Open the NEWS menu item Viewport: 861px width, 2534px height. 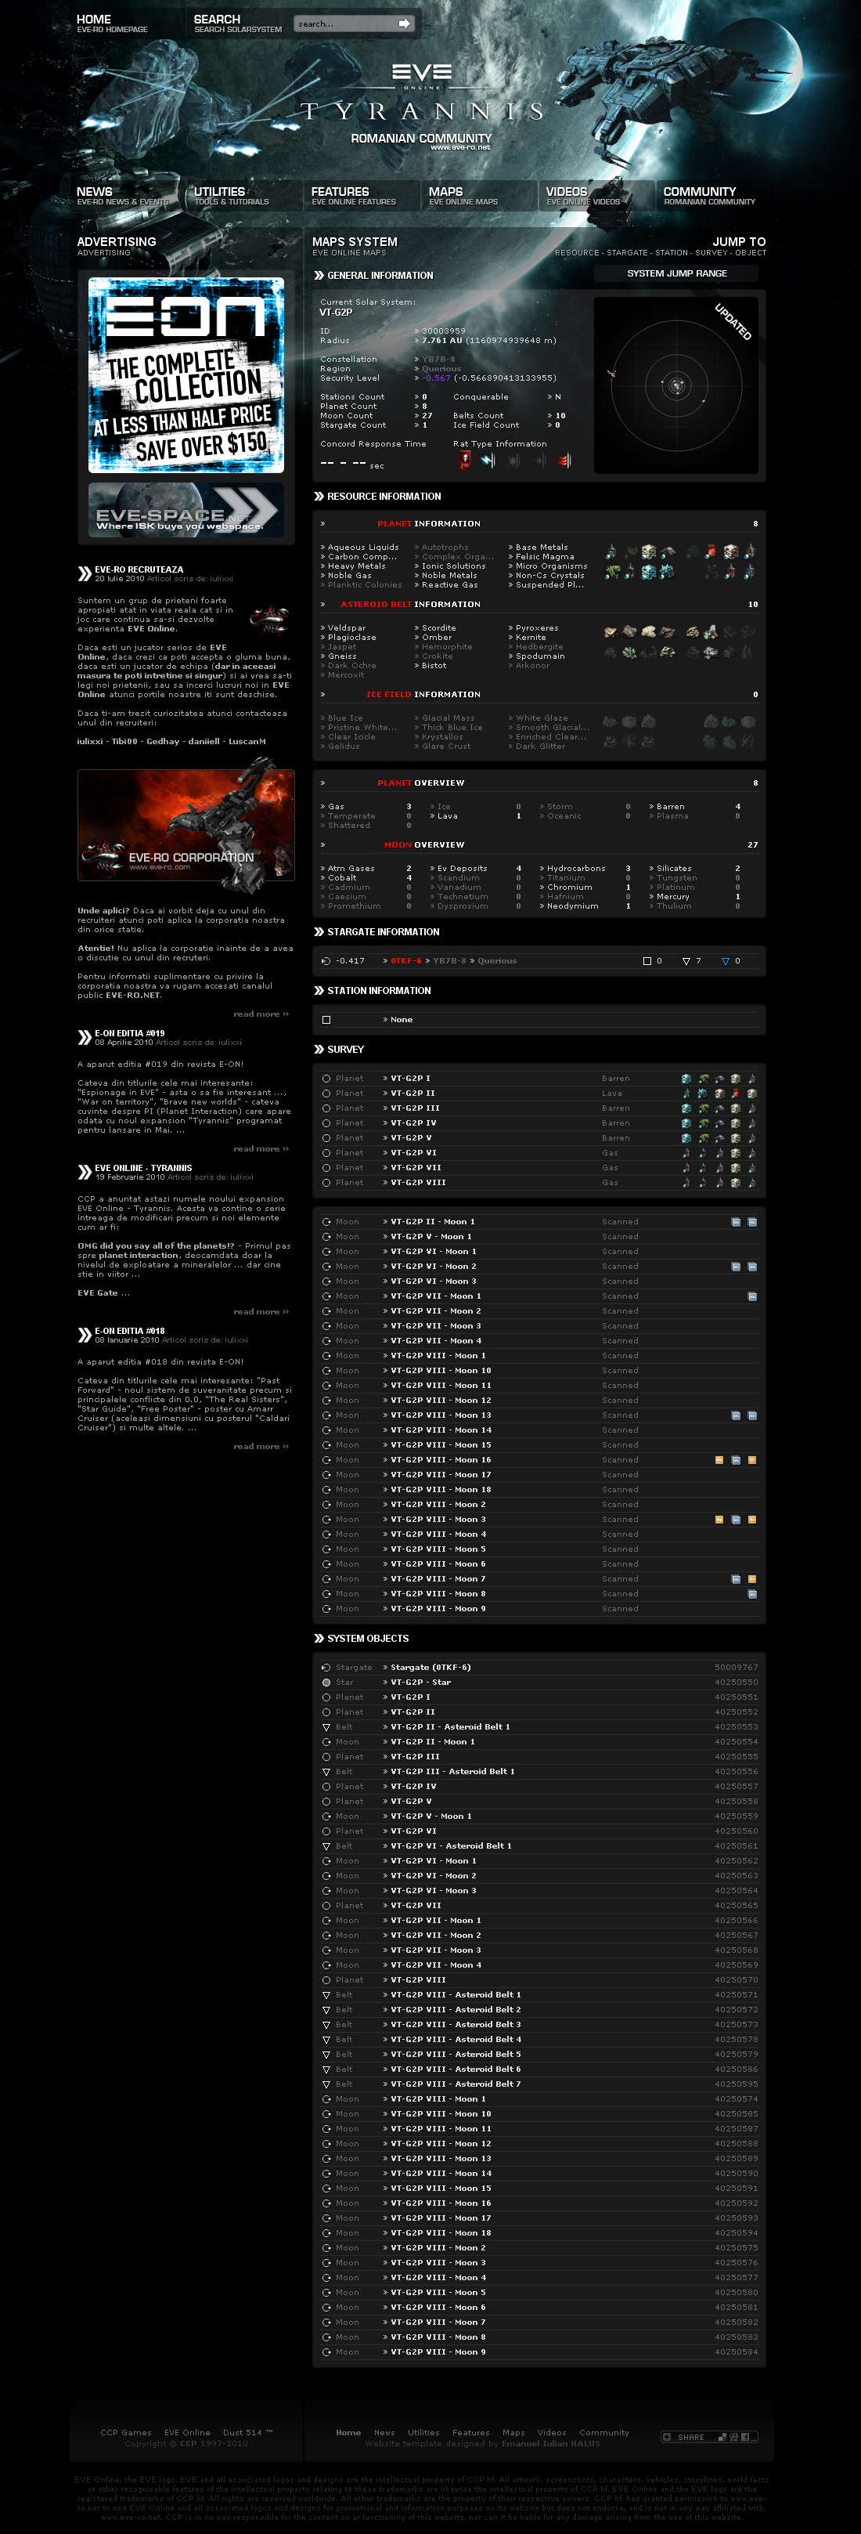pos(122,196)
